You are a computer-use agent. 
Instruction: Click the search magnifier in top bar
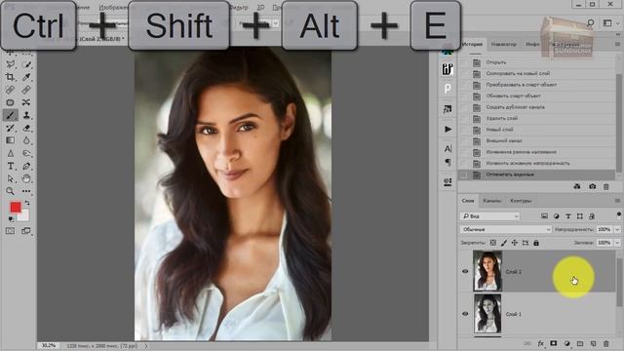(x=590, y=23)
